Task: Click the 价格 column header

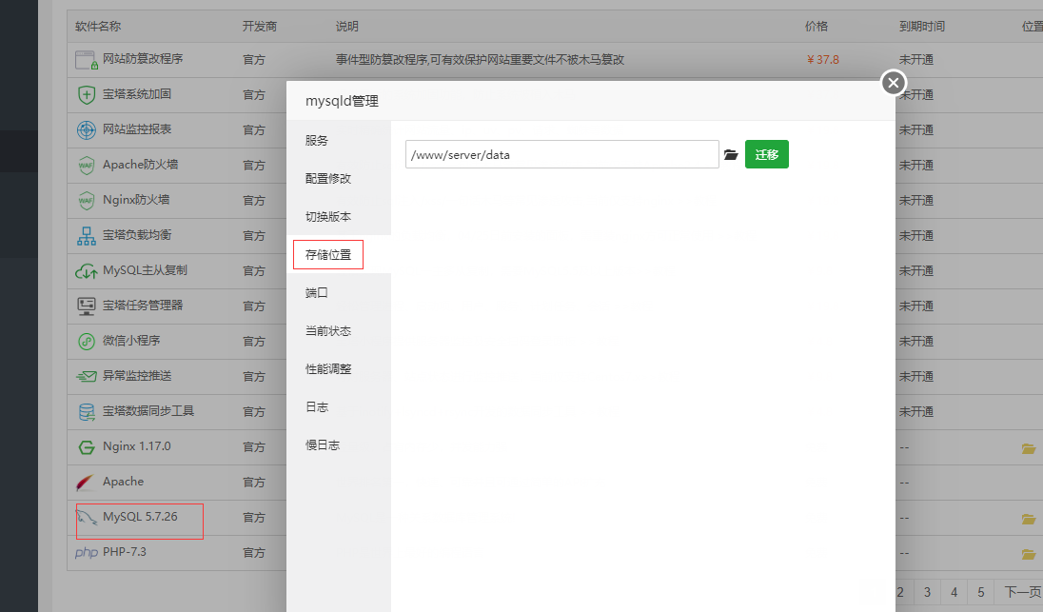Action: pyautogui.click(x=817, y=26)
